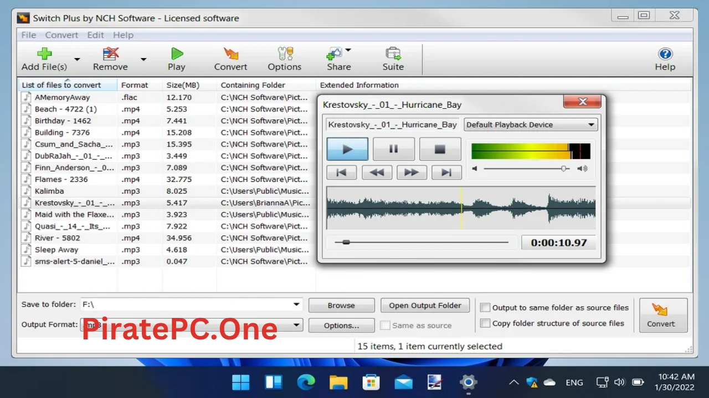The width and height of the screenshot is (709, 398).
Task: Open the Help toolbar icon
Action: (x=665, y=54)
